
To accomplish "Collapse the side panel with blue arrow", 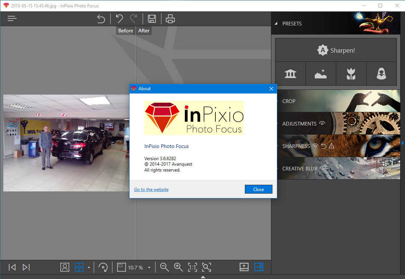I will [403, 143].
